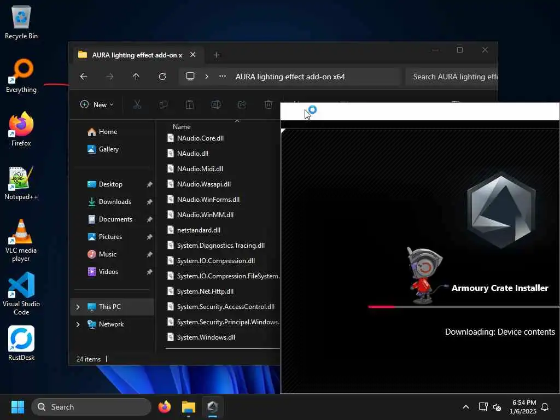The width and height of the screenshot is (560, 420).
Task: Click the Rename toolbar icon
Action: (x=215, y=104)
